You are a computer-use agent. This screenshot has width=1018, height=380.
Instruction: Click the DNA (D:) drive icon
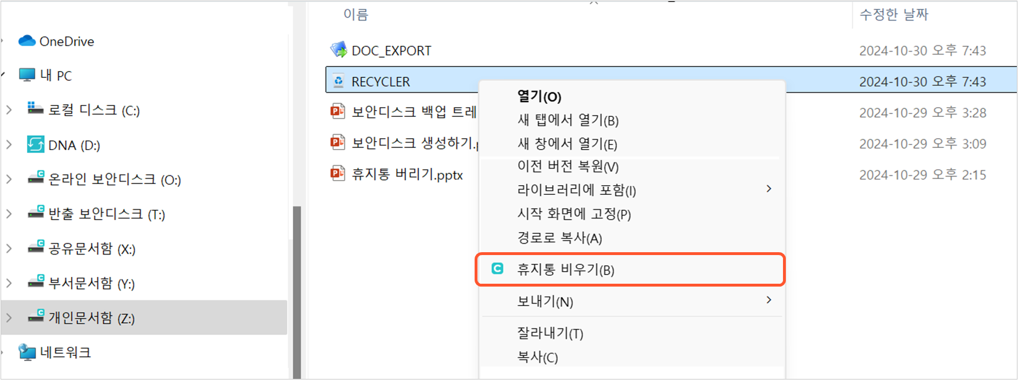coord(36,144)
